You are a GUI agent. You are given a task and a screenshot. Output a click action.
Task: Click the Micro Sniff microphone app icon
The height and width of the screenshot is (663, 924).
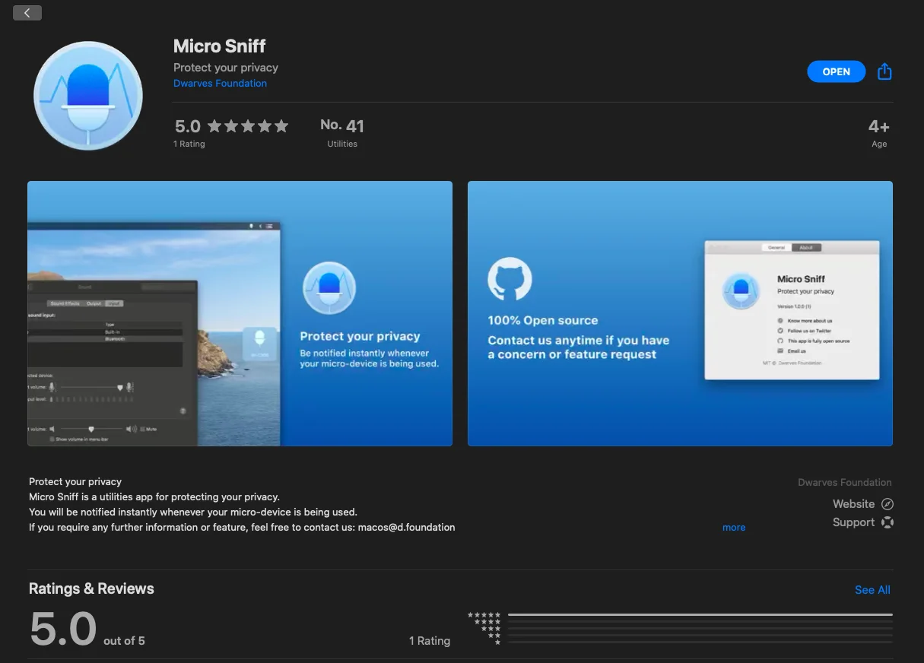(x=88, y=95)
